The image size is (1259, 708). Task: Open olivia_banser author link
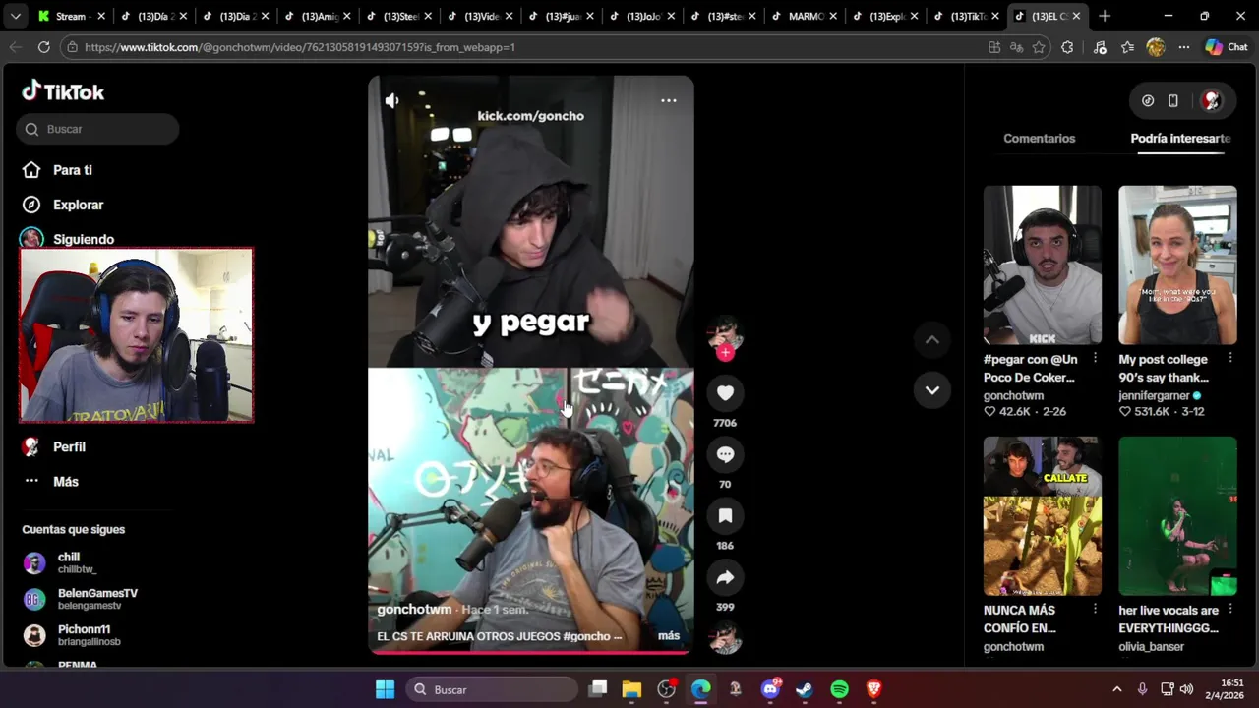(x=1151, y=647)
